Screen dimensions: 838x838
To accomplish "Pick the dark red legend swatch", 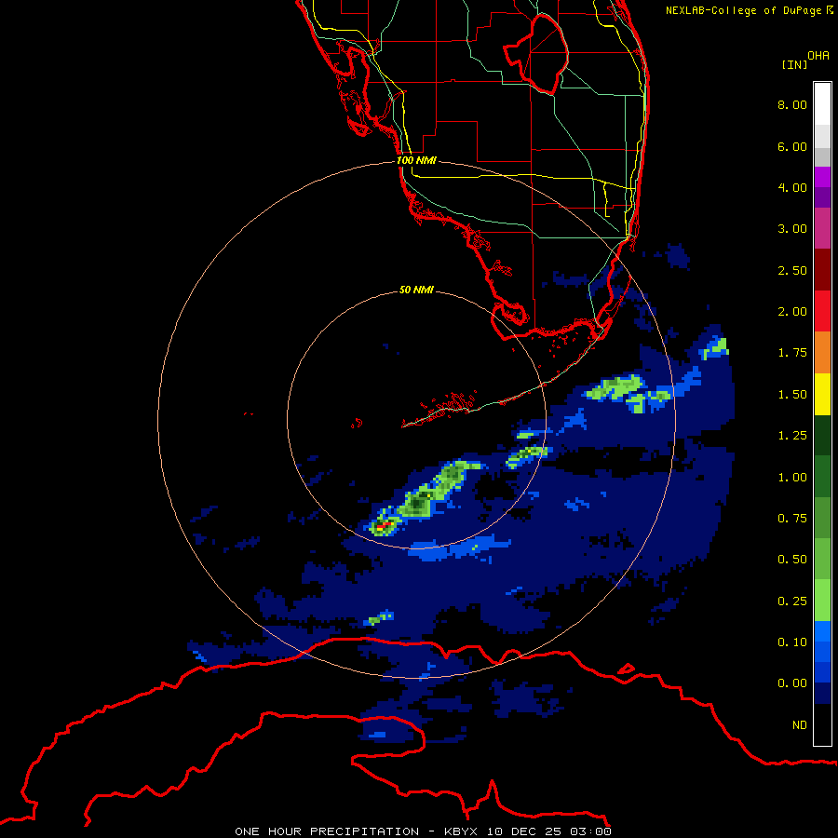I will [x=822, y=270].
